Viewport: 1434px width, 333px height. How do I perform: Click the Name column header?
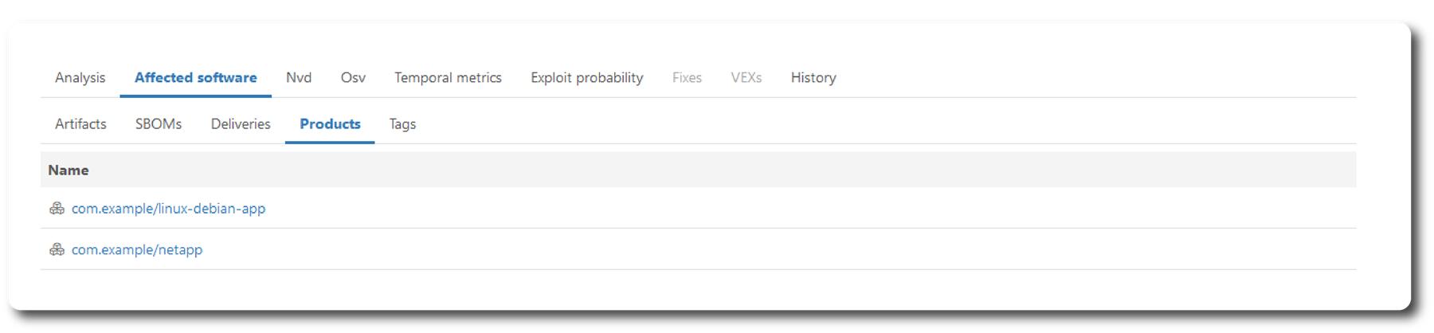click(69, 170)
